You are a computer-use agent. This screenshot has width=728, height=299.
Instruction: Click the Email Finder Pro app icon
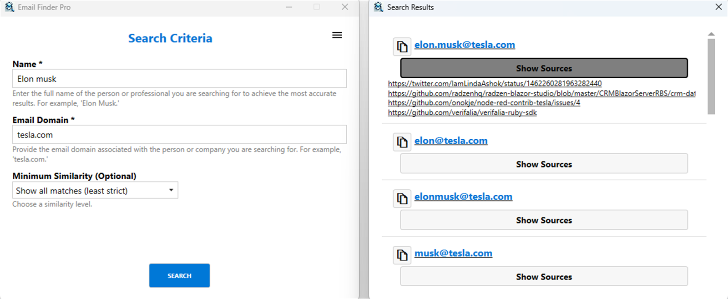[10, 7]
